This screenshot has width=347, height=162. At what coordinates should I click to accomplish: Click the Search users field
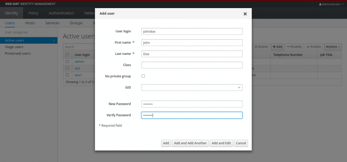[x=79, y=47]
